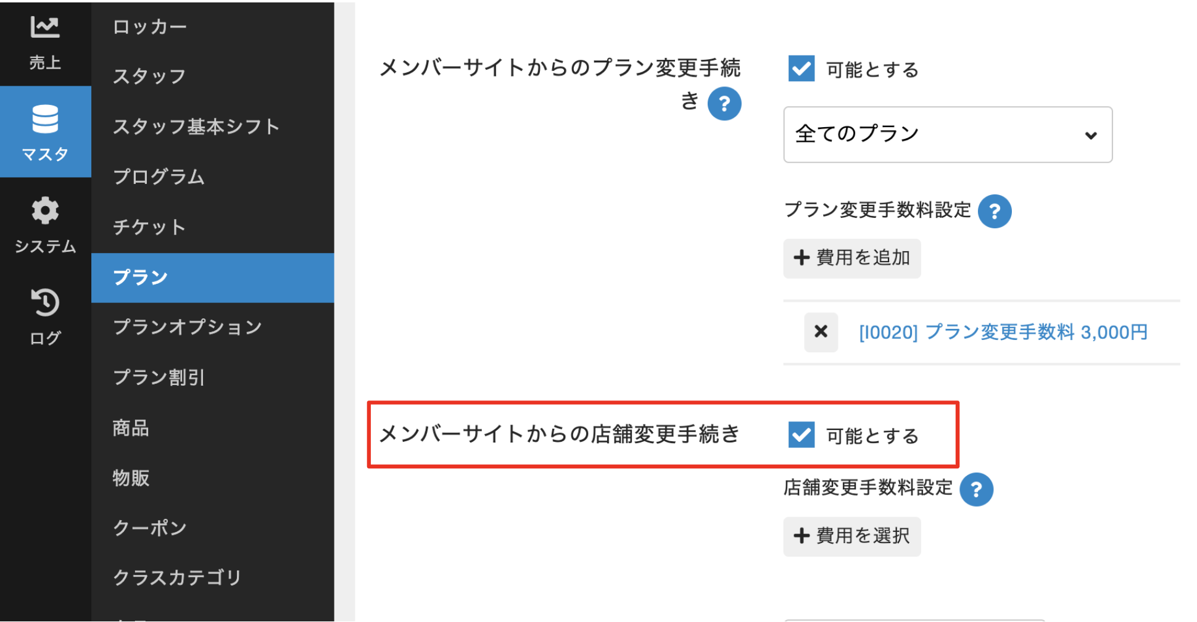Remove the プラン変更手数料 3,000円 fee with X
Image resolution: width=1197 pixels, height=622 pixels.
tap(821, 332)
